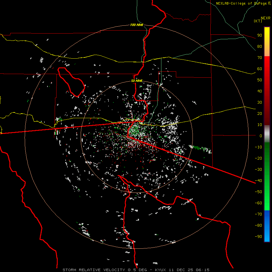Screen dimensions: 272x272
Task: Click the 100 NMI range ring label
Action: click(x=137, y=25)
